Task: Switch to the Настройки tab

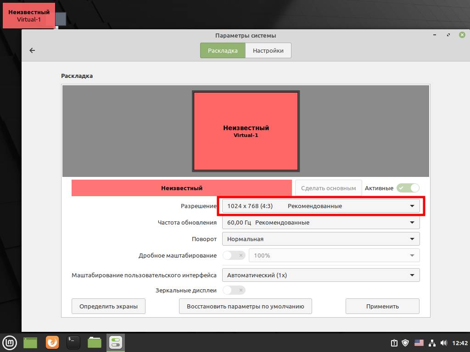Action: pyautogui.click(x=268, y=50)
